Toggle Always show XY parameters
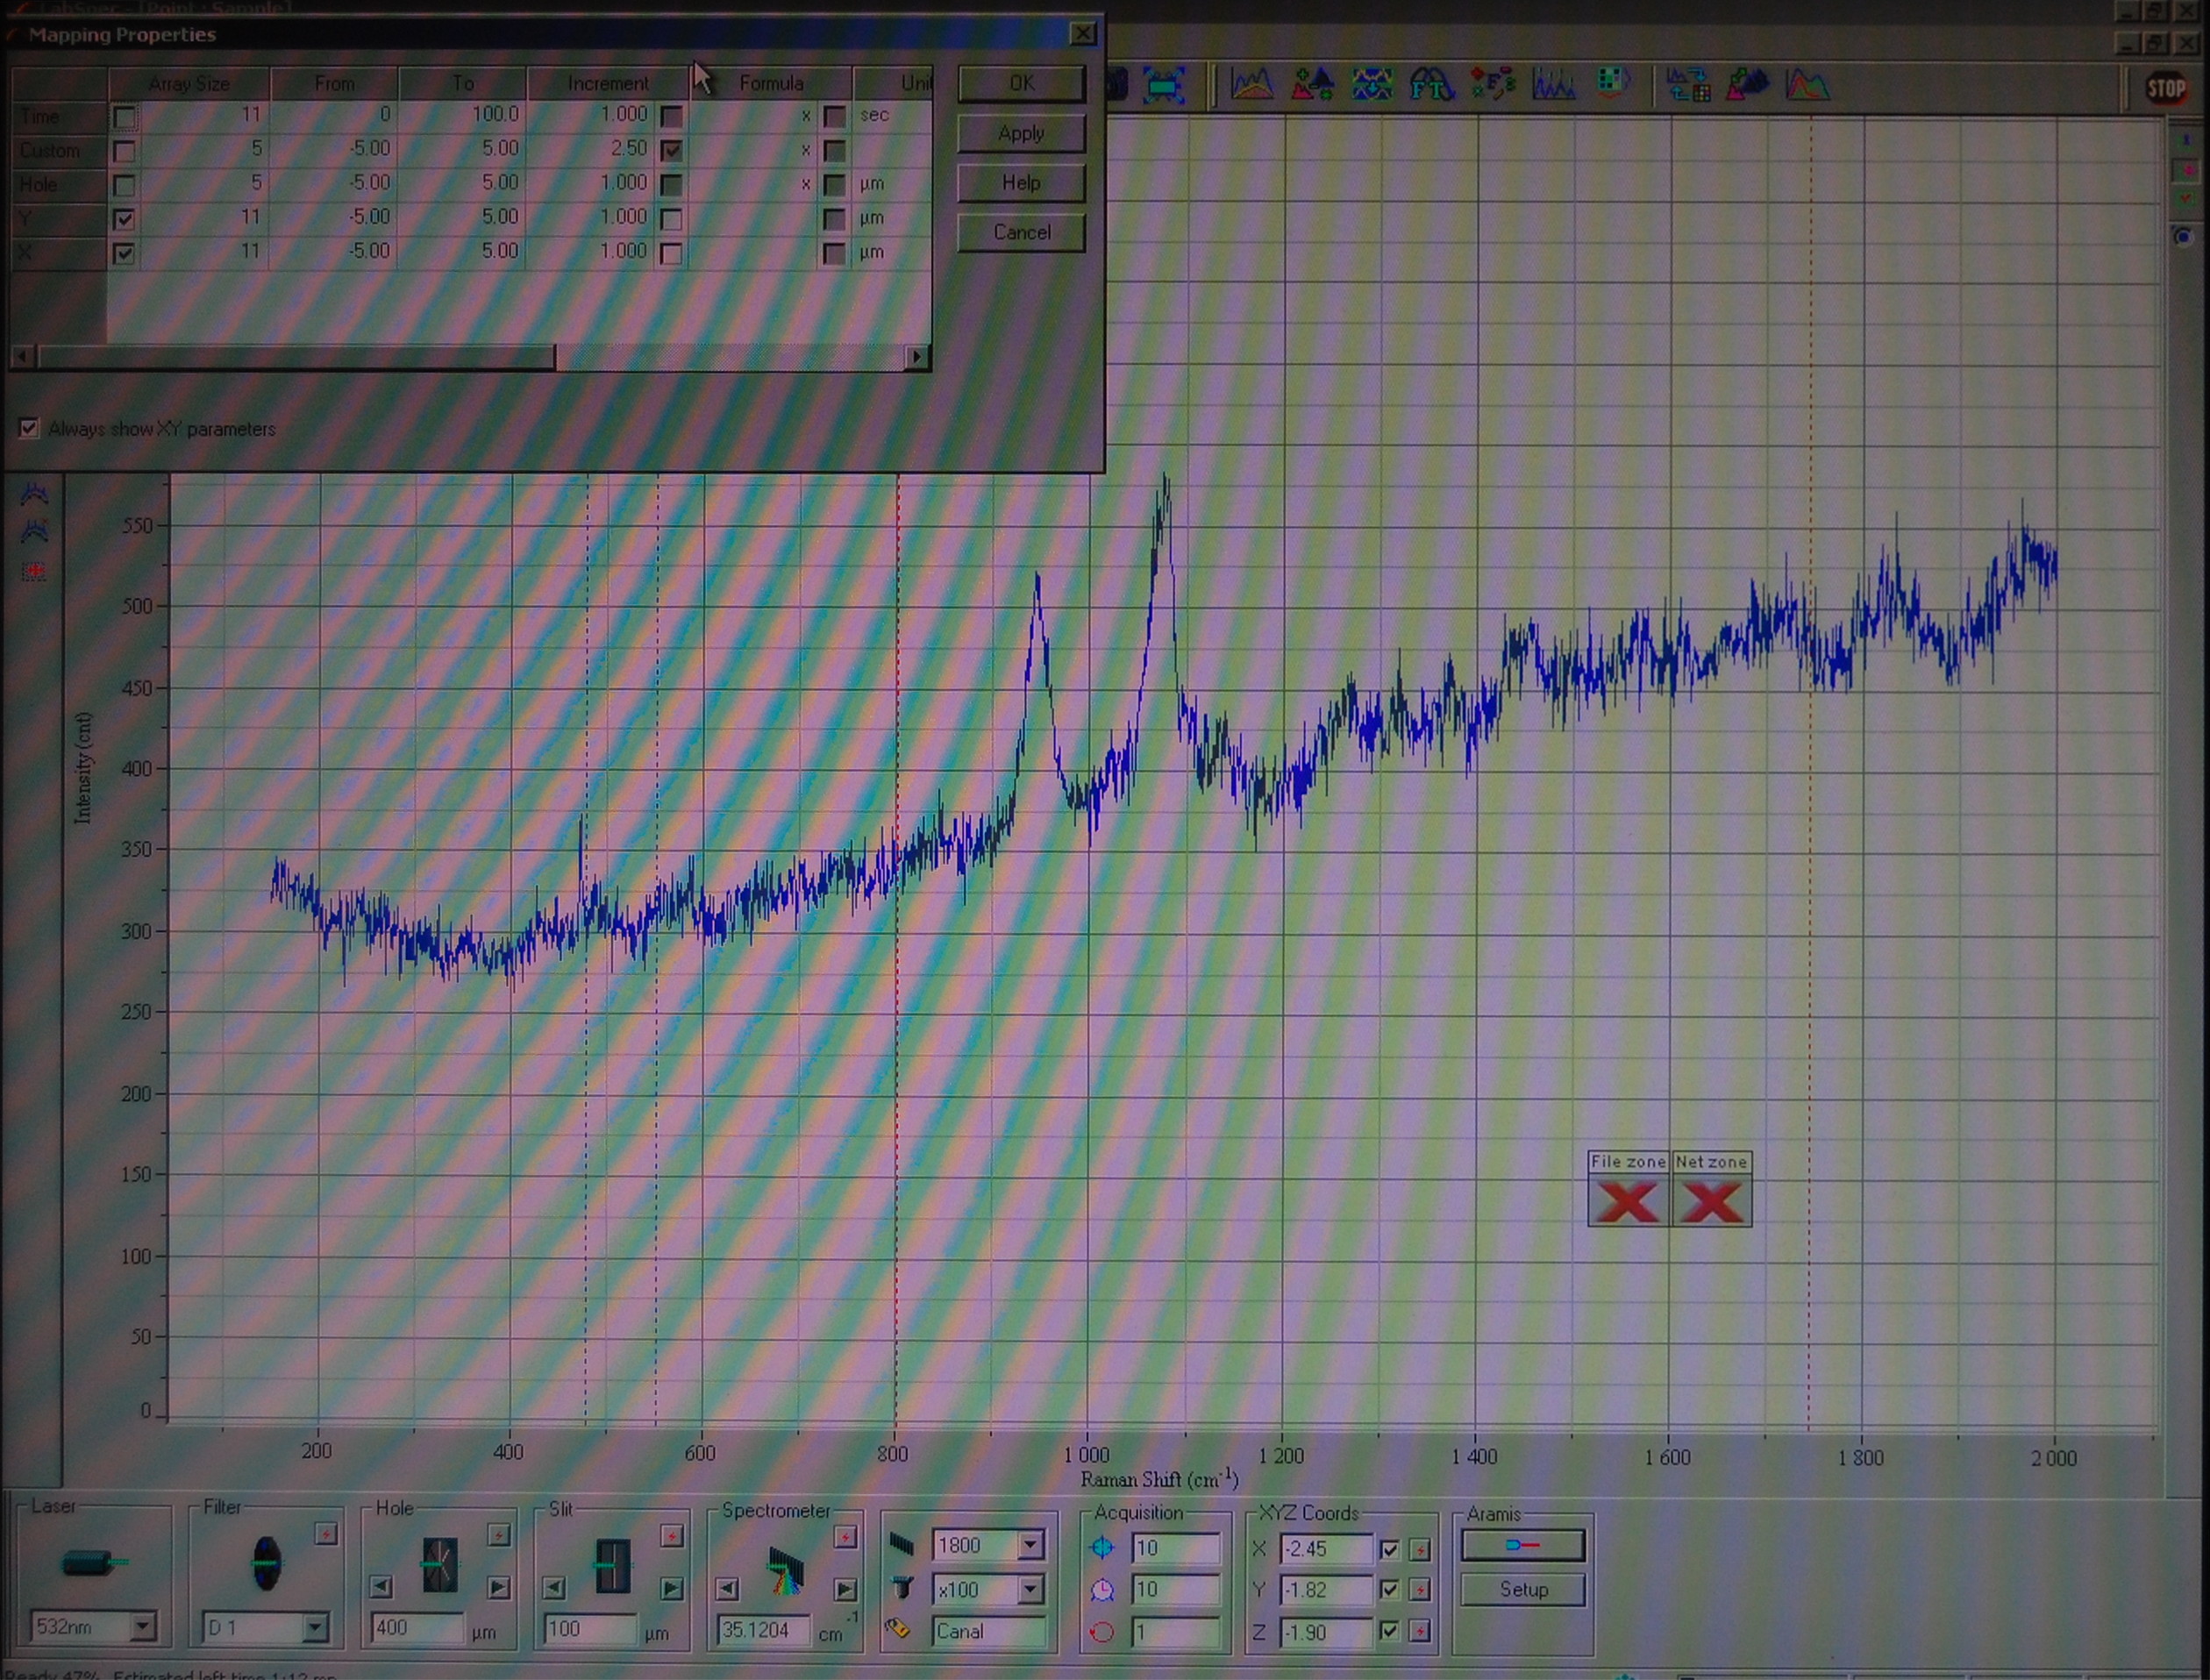Viewport: 2210px width, 1680px height. click(x=29, y=428)
